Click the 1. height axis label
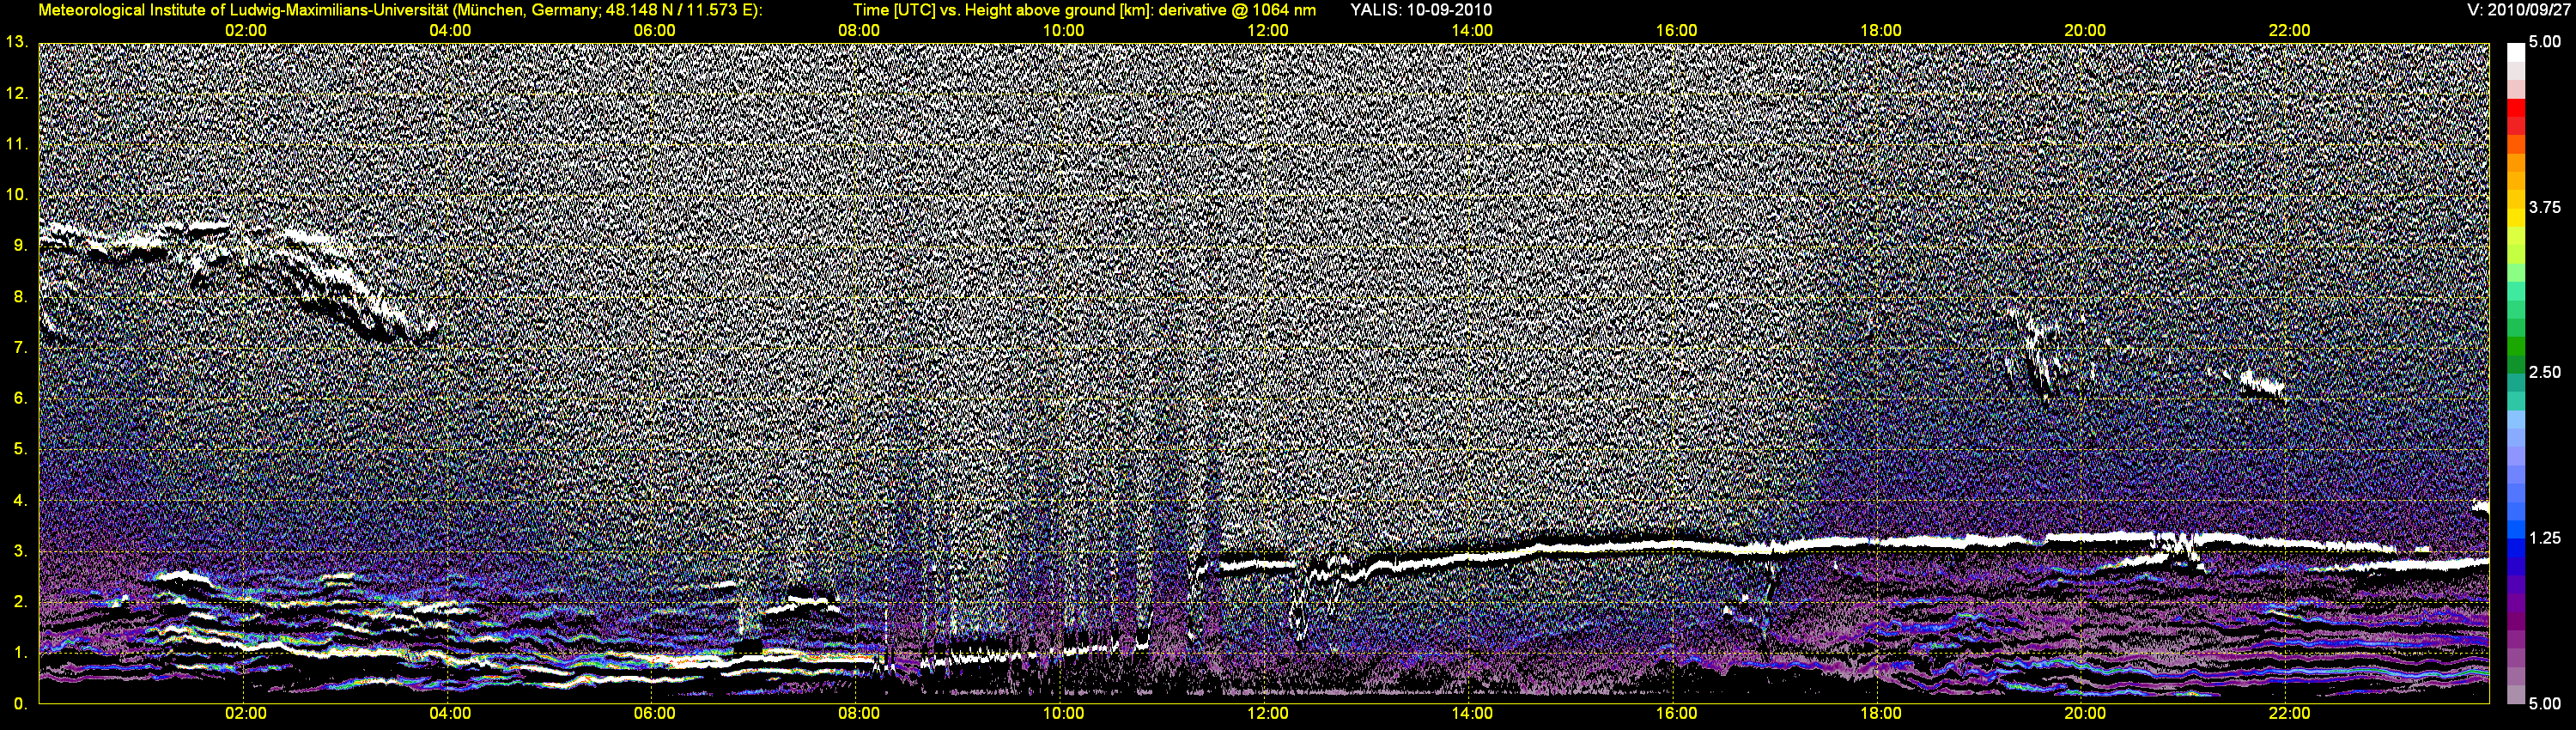The width and height of the screenshot is (2576, 730). pyautogui.click(x=21, y=653)
